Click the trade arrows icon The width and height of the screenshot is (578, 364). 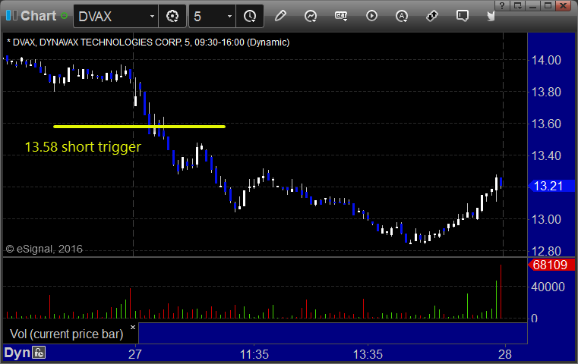coord(432,16)
